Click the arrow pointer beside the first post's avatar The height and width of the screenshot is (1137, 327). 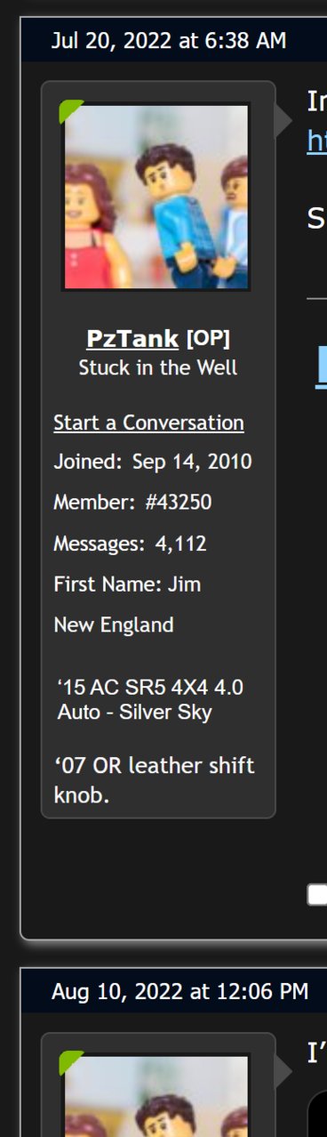point(283,121)
